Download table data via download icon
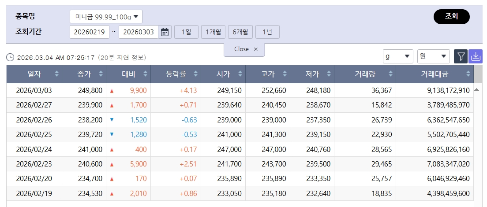 (476, 56)
